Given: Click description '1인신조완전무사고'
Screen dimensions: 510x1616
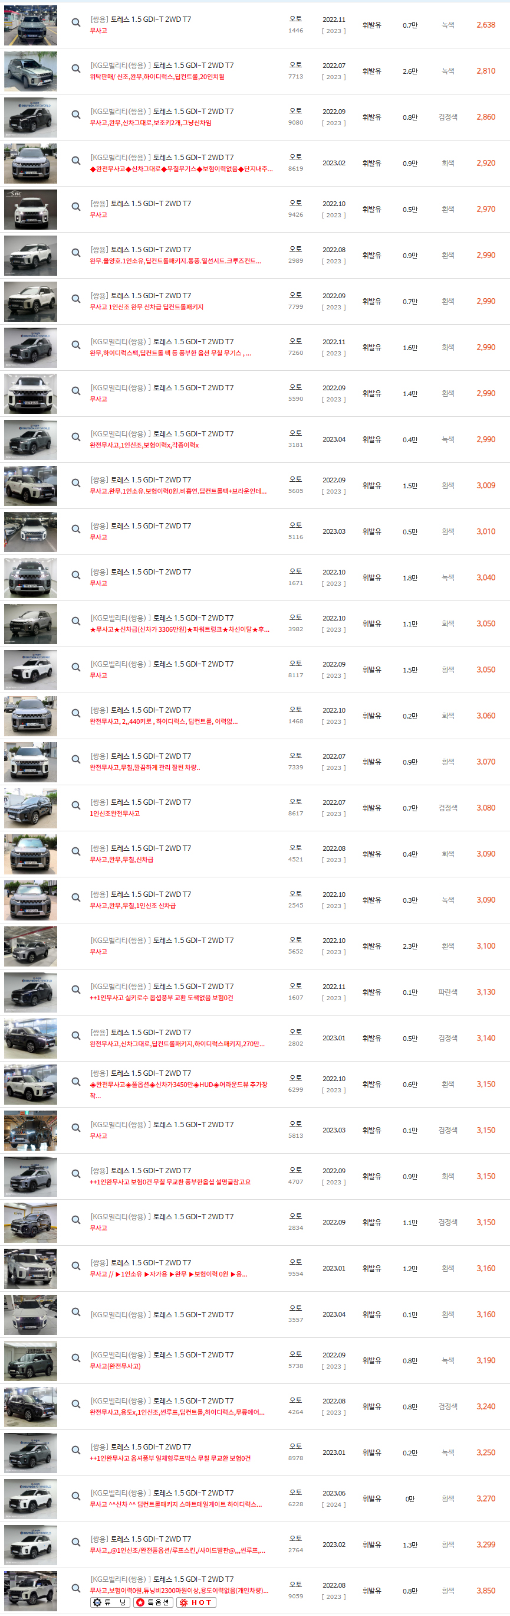Looking at the screenshot, I should (x=114, y=814).
